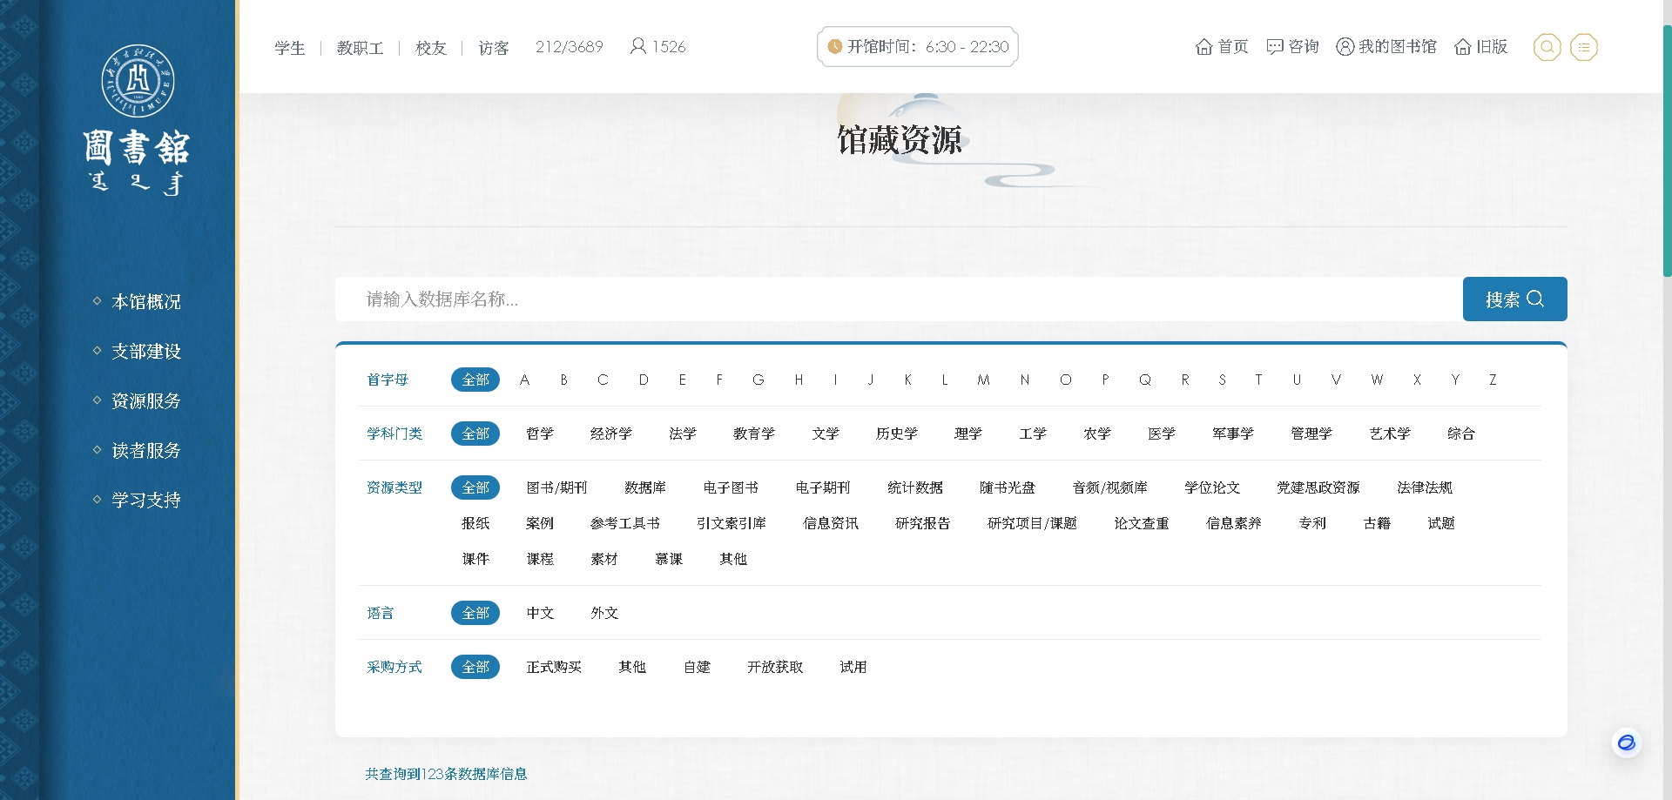Expand 资源服务 sidebar menu
1672x800 pixels.
pyautogui.click(x=145, y=401)
